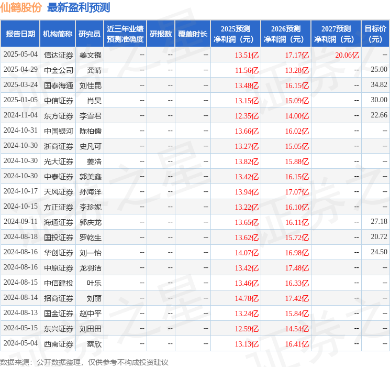
Task: Click the 近三年业绩预测准确度 column header
Action: [125, 34]
